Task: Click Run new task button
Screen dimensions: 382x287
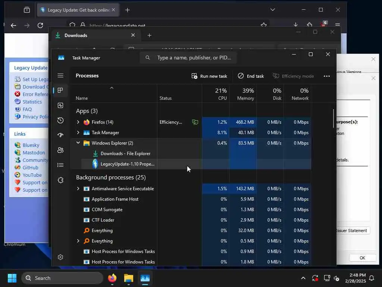Action: pyautogui.click(x=209, y=76)
